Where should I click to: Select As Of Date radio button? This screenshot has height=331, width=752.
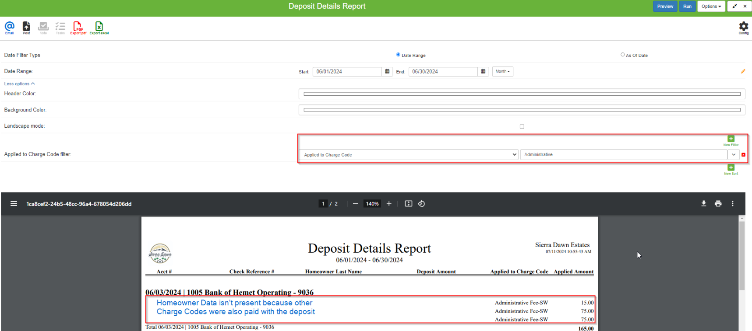pos(622,55)
